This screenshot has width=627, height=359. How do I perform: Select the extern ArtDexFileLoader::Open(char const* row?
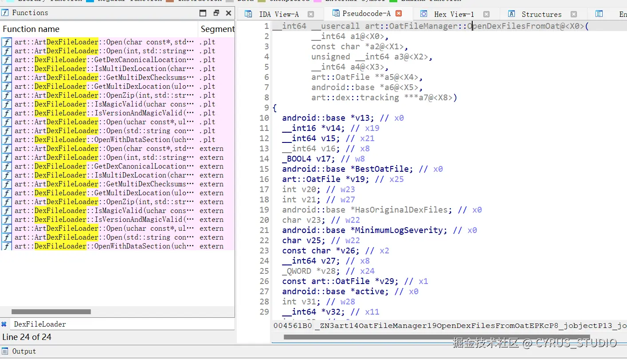(118, 149)
